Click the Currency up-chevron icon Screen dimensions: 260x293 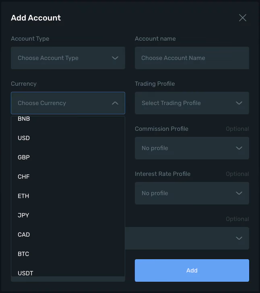pyautogui.click(x=115, y=103)
